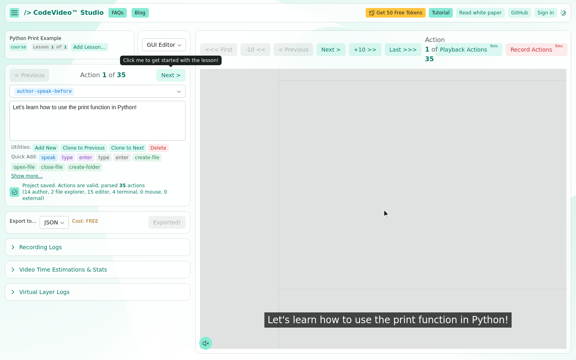The height and width of the screenshot is (360, 576).
Task: Quick add the gray type action
Action: [x=104, y=158]
